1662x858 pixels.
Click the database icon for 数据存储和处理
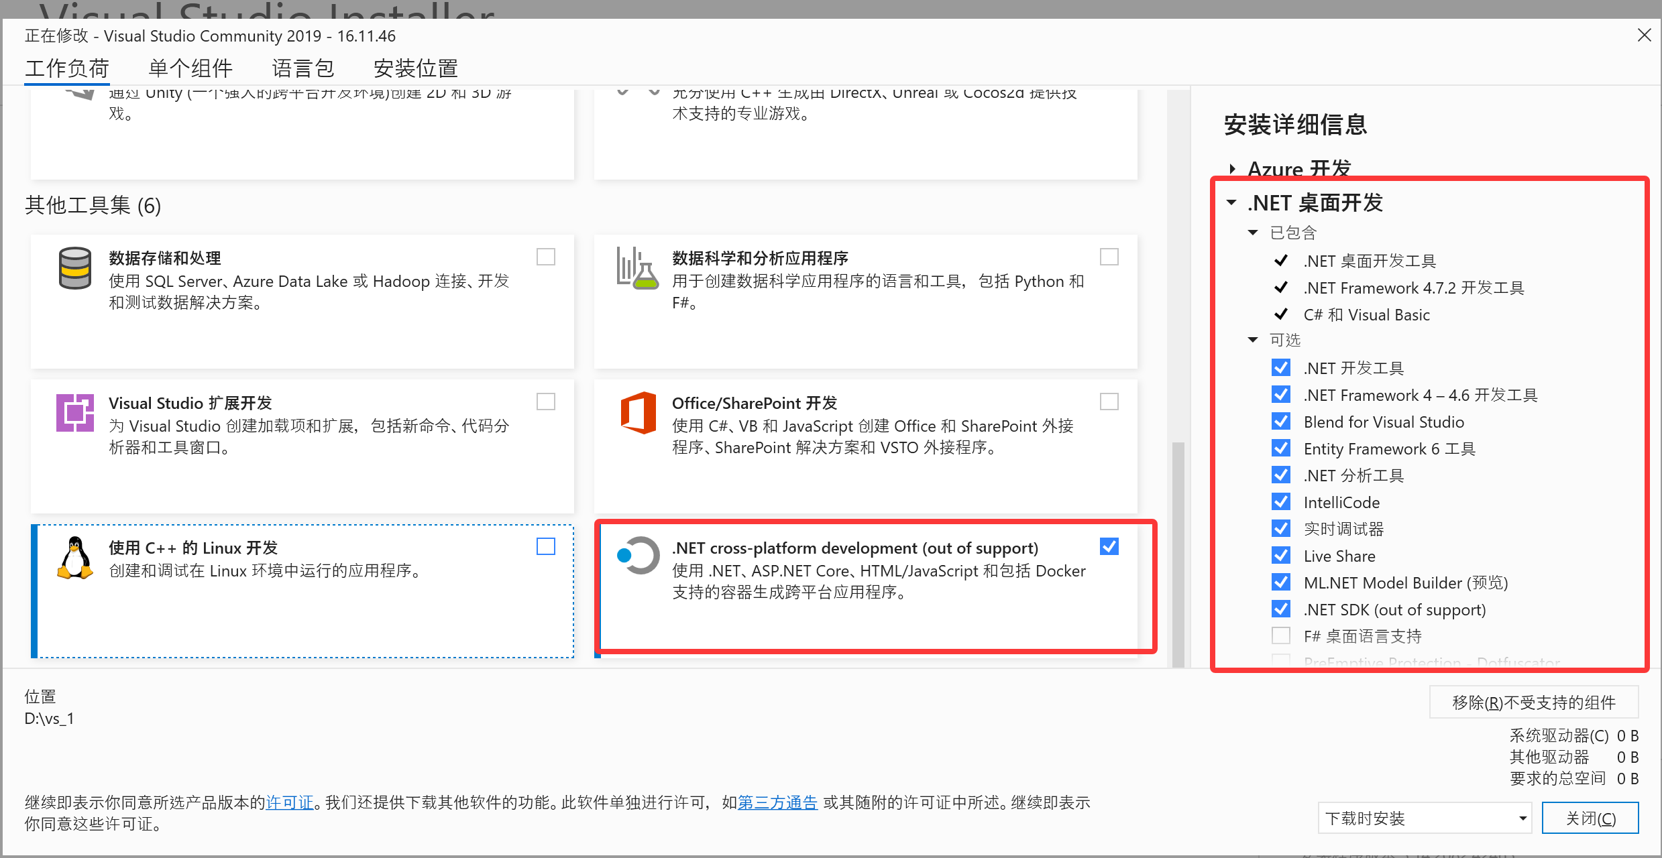74,268
